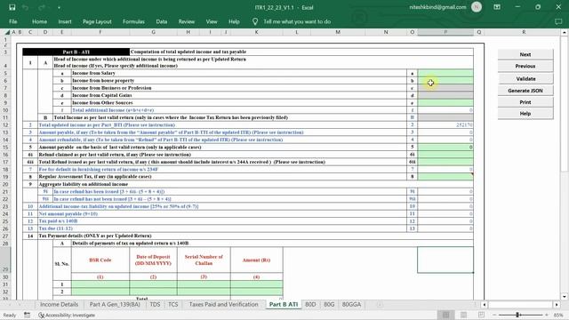The height and width of the screenshot is (320, 569).
Task: Switch to the 80GGA sheet tab
Action: tap(351, 304)
